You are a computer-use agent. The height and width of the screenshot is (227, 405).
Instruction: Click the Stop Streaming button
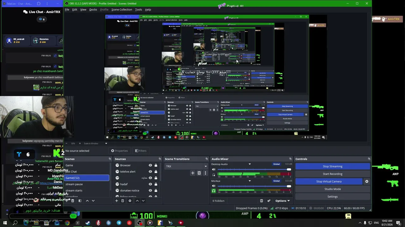click(333, 166)
